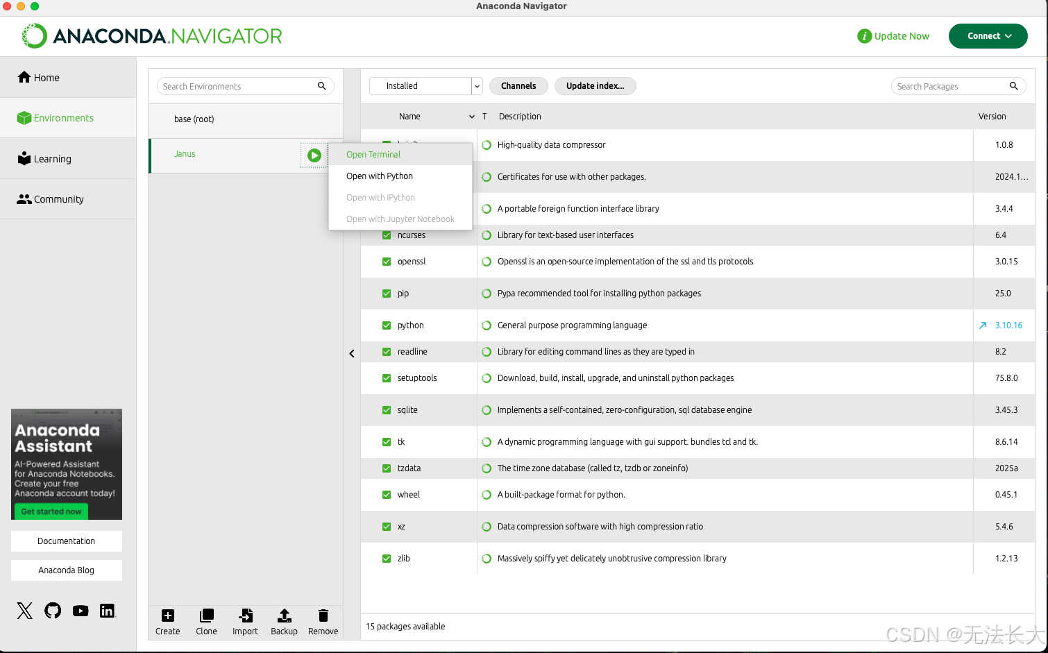Image resolution: width=1048 pixels, height=653 pixels.
Task: Create a new environment
Action: (168, 622)
